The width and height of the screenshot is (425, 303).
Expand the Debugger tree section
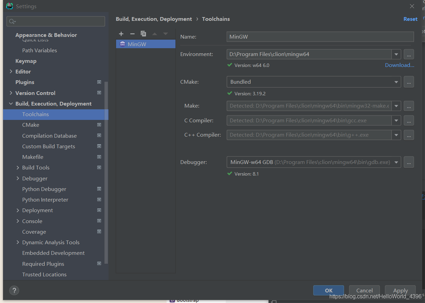(x=18, y=178)
